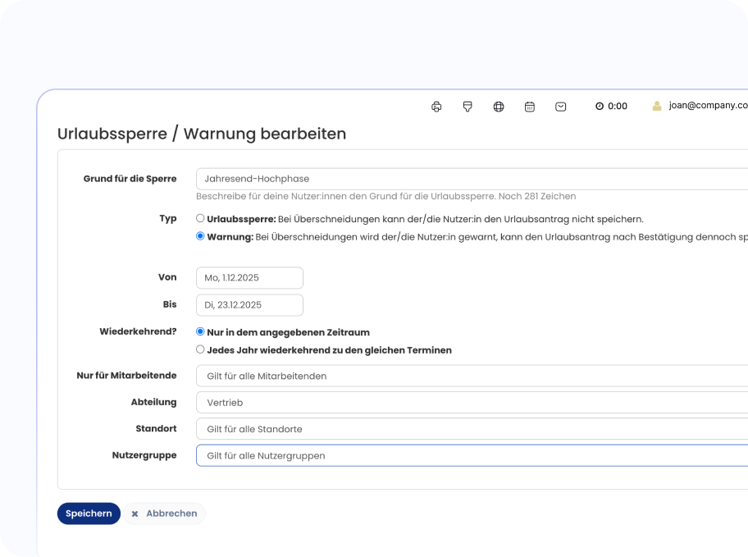The image size is (748, 557).
Task: Click the Bis date field
Action: [249, 305]
